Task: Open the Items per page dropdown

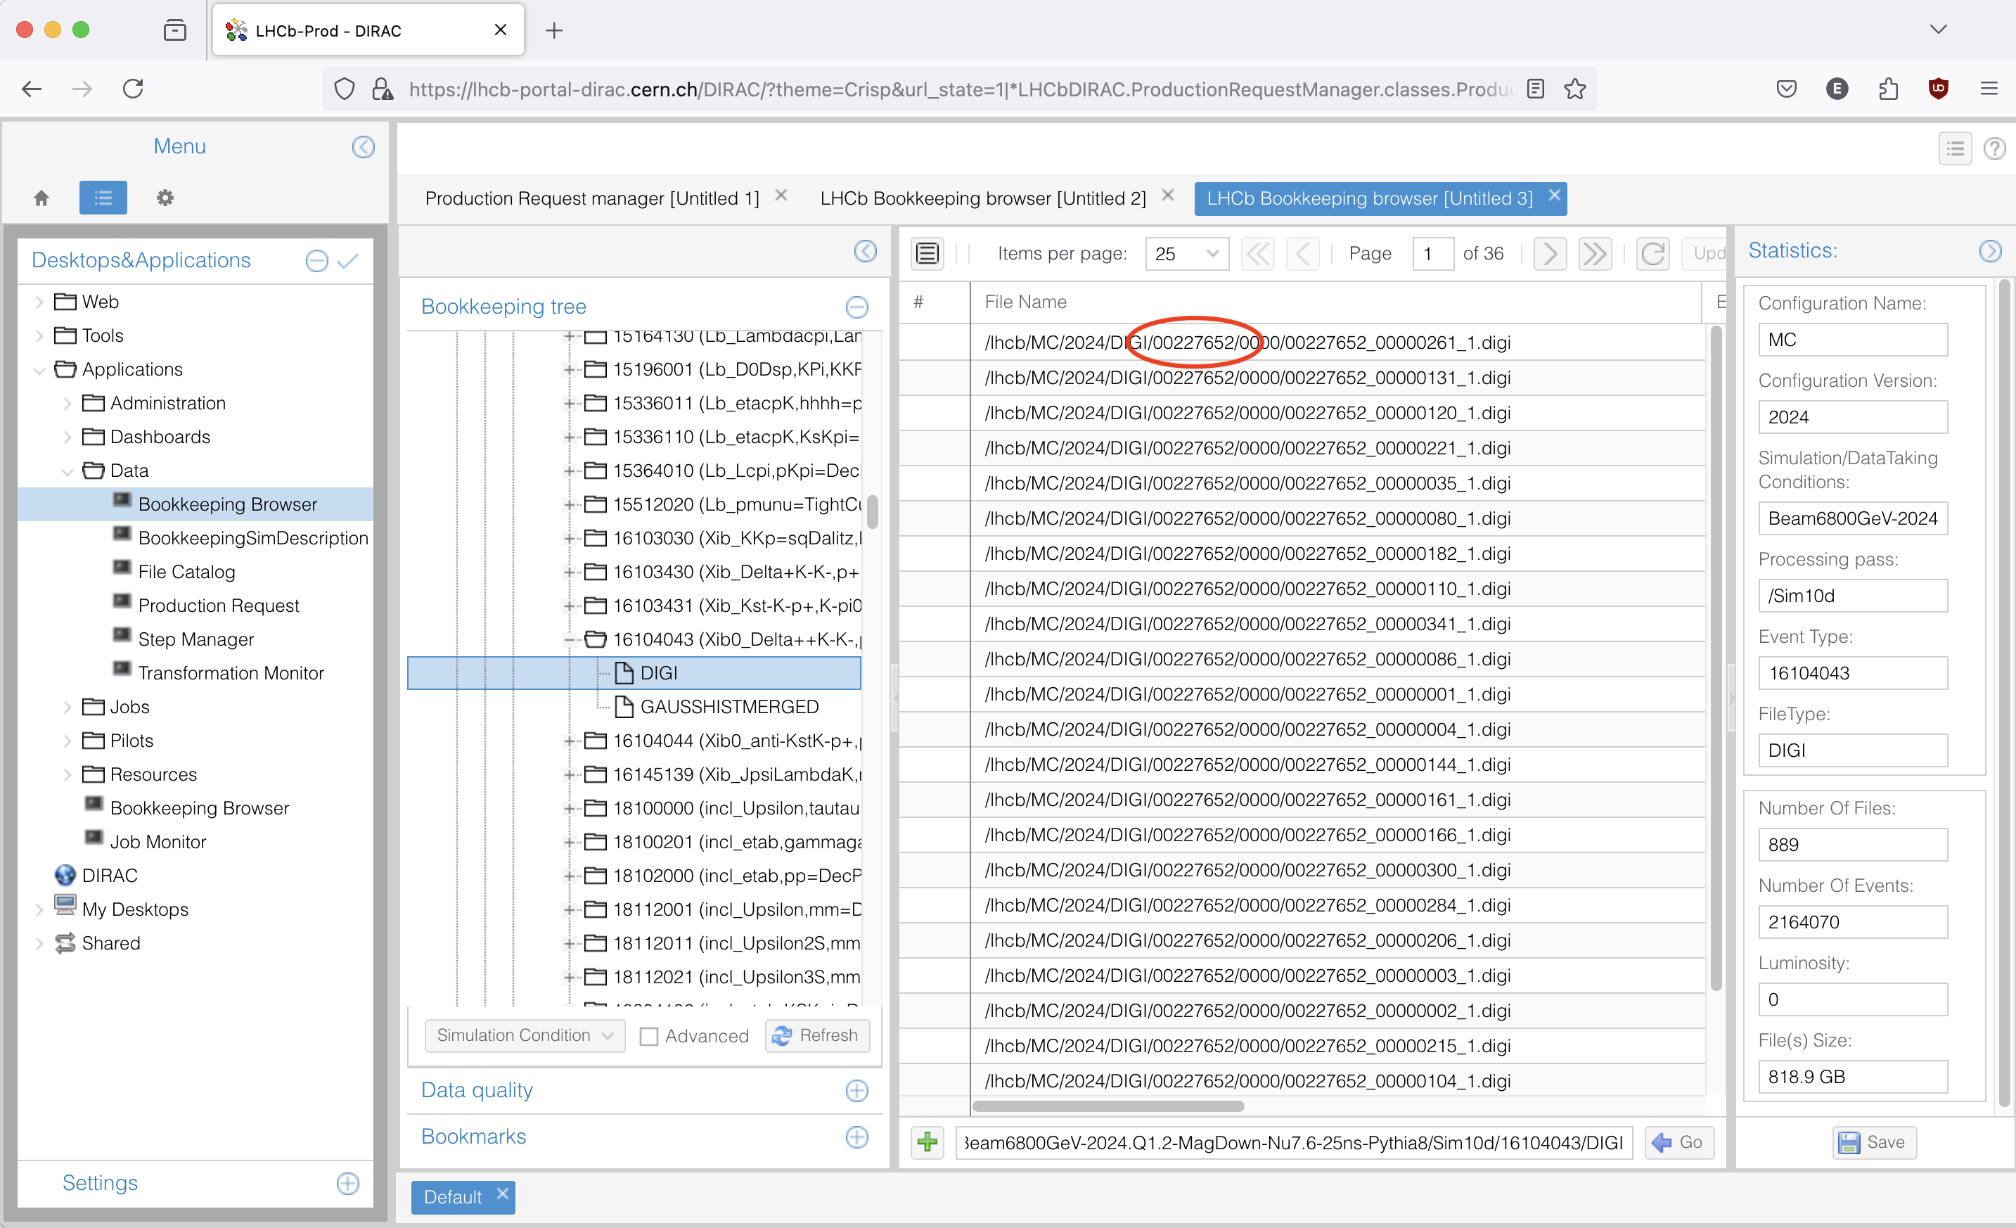Action: tap(1186, 254)
